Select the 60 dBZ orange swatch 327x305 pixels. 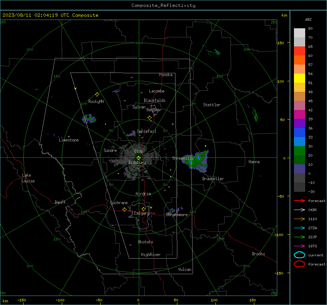pos(299,60)
